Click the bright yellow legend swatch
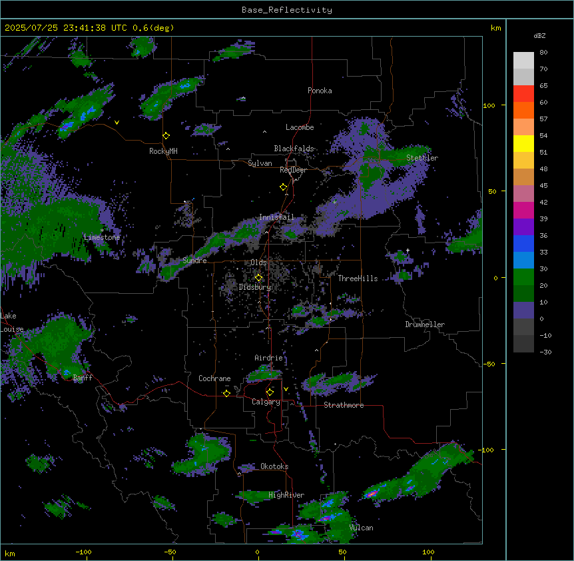Viewport: 574px width, 561px height. (523, 143)
